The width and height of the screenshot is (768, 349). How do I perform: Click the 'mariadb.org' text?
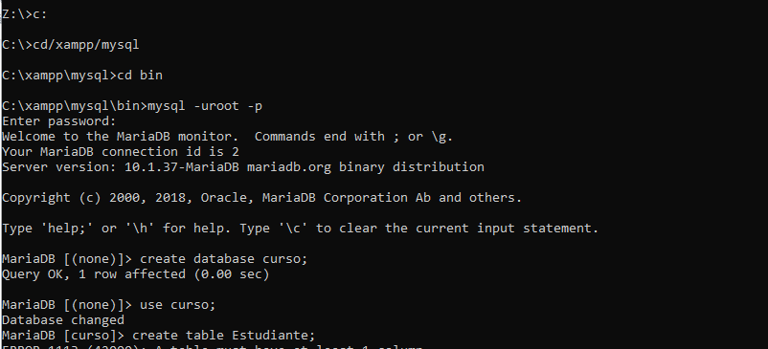[x=288, y=167]
